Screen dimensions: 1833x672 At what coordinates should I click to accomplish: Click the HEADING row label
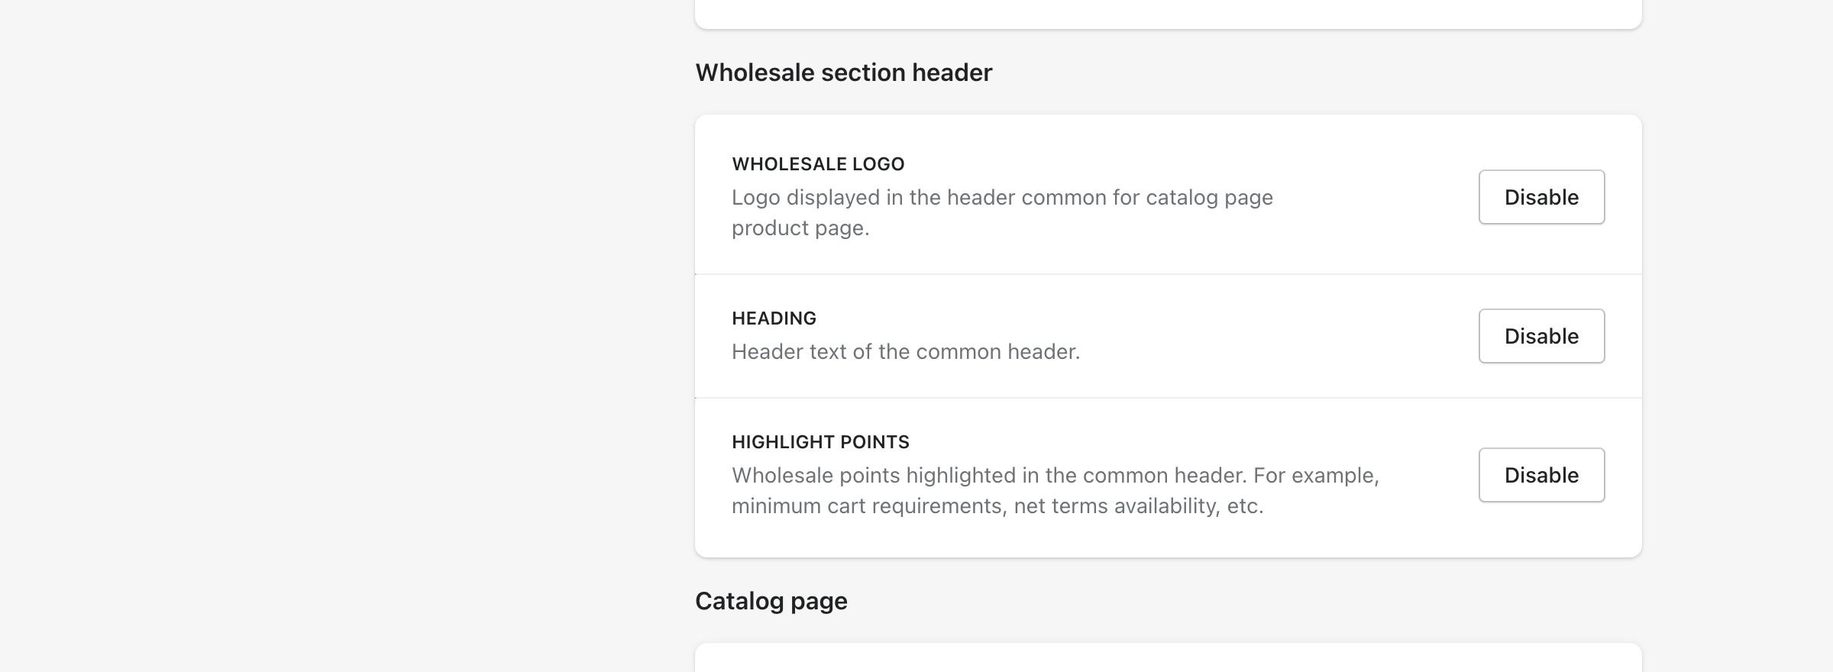(x=774, y=318)
